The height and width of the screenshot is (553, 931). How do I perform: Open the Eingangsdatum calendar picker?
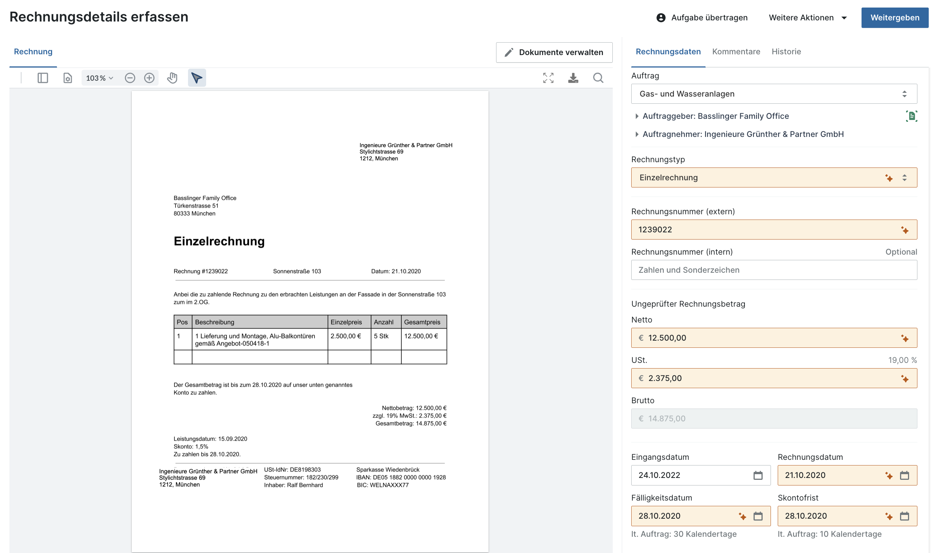pyautogui.click(x=758, y=475)
